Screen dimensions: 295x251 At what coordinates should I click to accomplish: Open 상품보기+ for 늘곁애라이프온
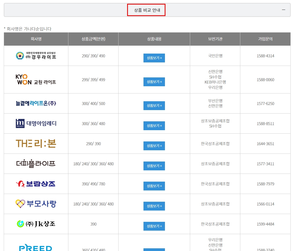(154, 106)
